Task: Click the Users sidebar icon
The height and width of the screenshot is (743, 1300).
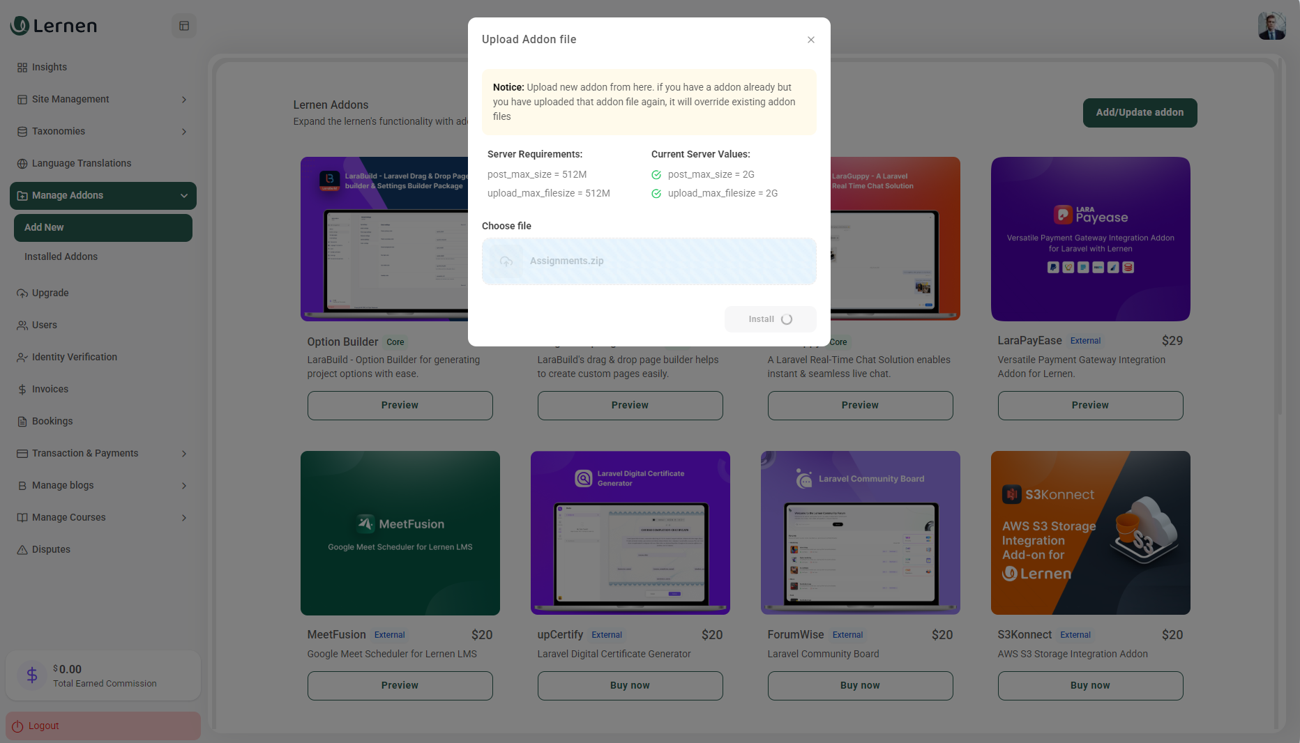Action: [x=22, y=325]
